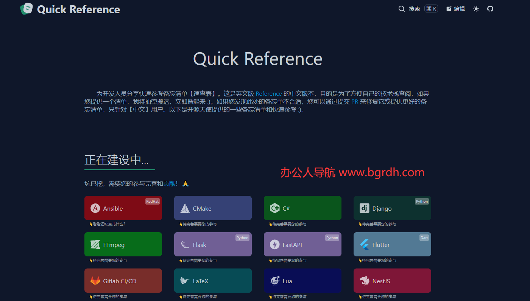Click the Python tag on Flask
530x301 pixels.
pyautogui.click(x=242, y=238)
